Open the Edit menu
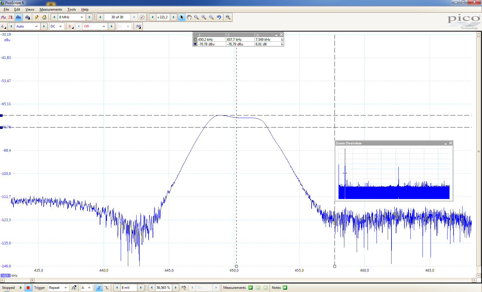This screenshot has width=482, height=292. (17, 9)
